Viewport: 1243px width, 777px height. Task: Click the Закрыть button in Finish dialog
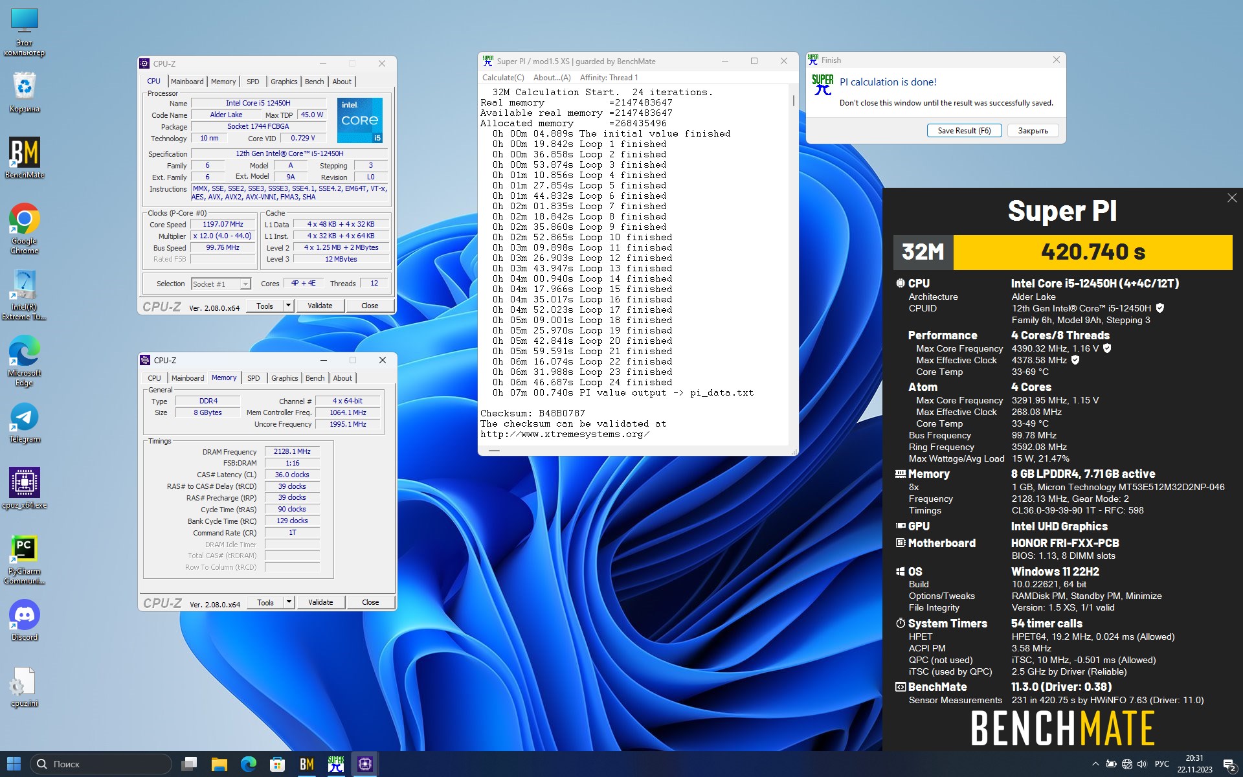pyautogui.click(x=1033, y=130)
